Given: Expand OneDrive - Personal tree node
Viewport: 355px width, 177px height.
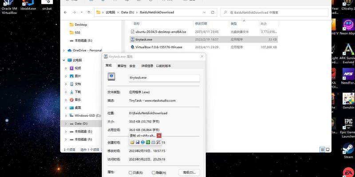Looking at the screenshot, I should tap(64, 50).
